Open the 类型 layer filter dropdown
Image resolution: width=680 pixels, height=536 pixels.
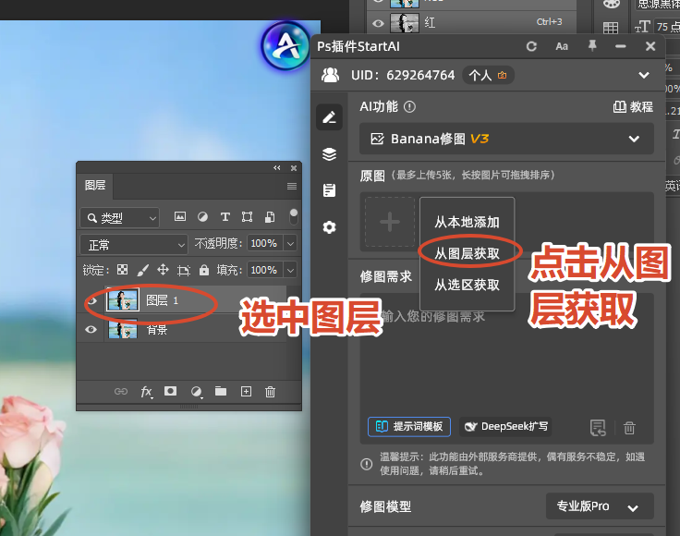click(x=120, y=218)
